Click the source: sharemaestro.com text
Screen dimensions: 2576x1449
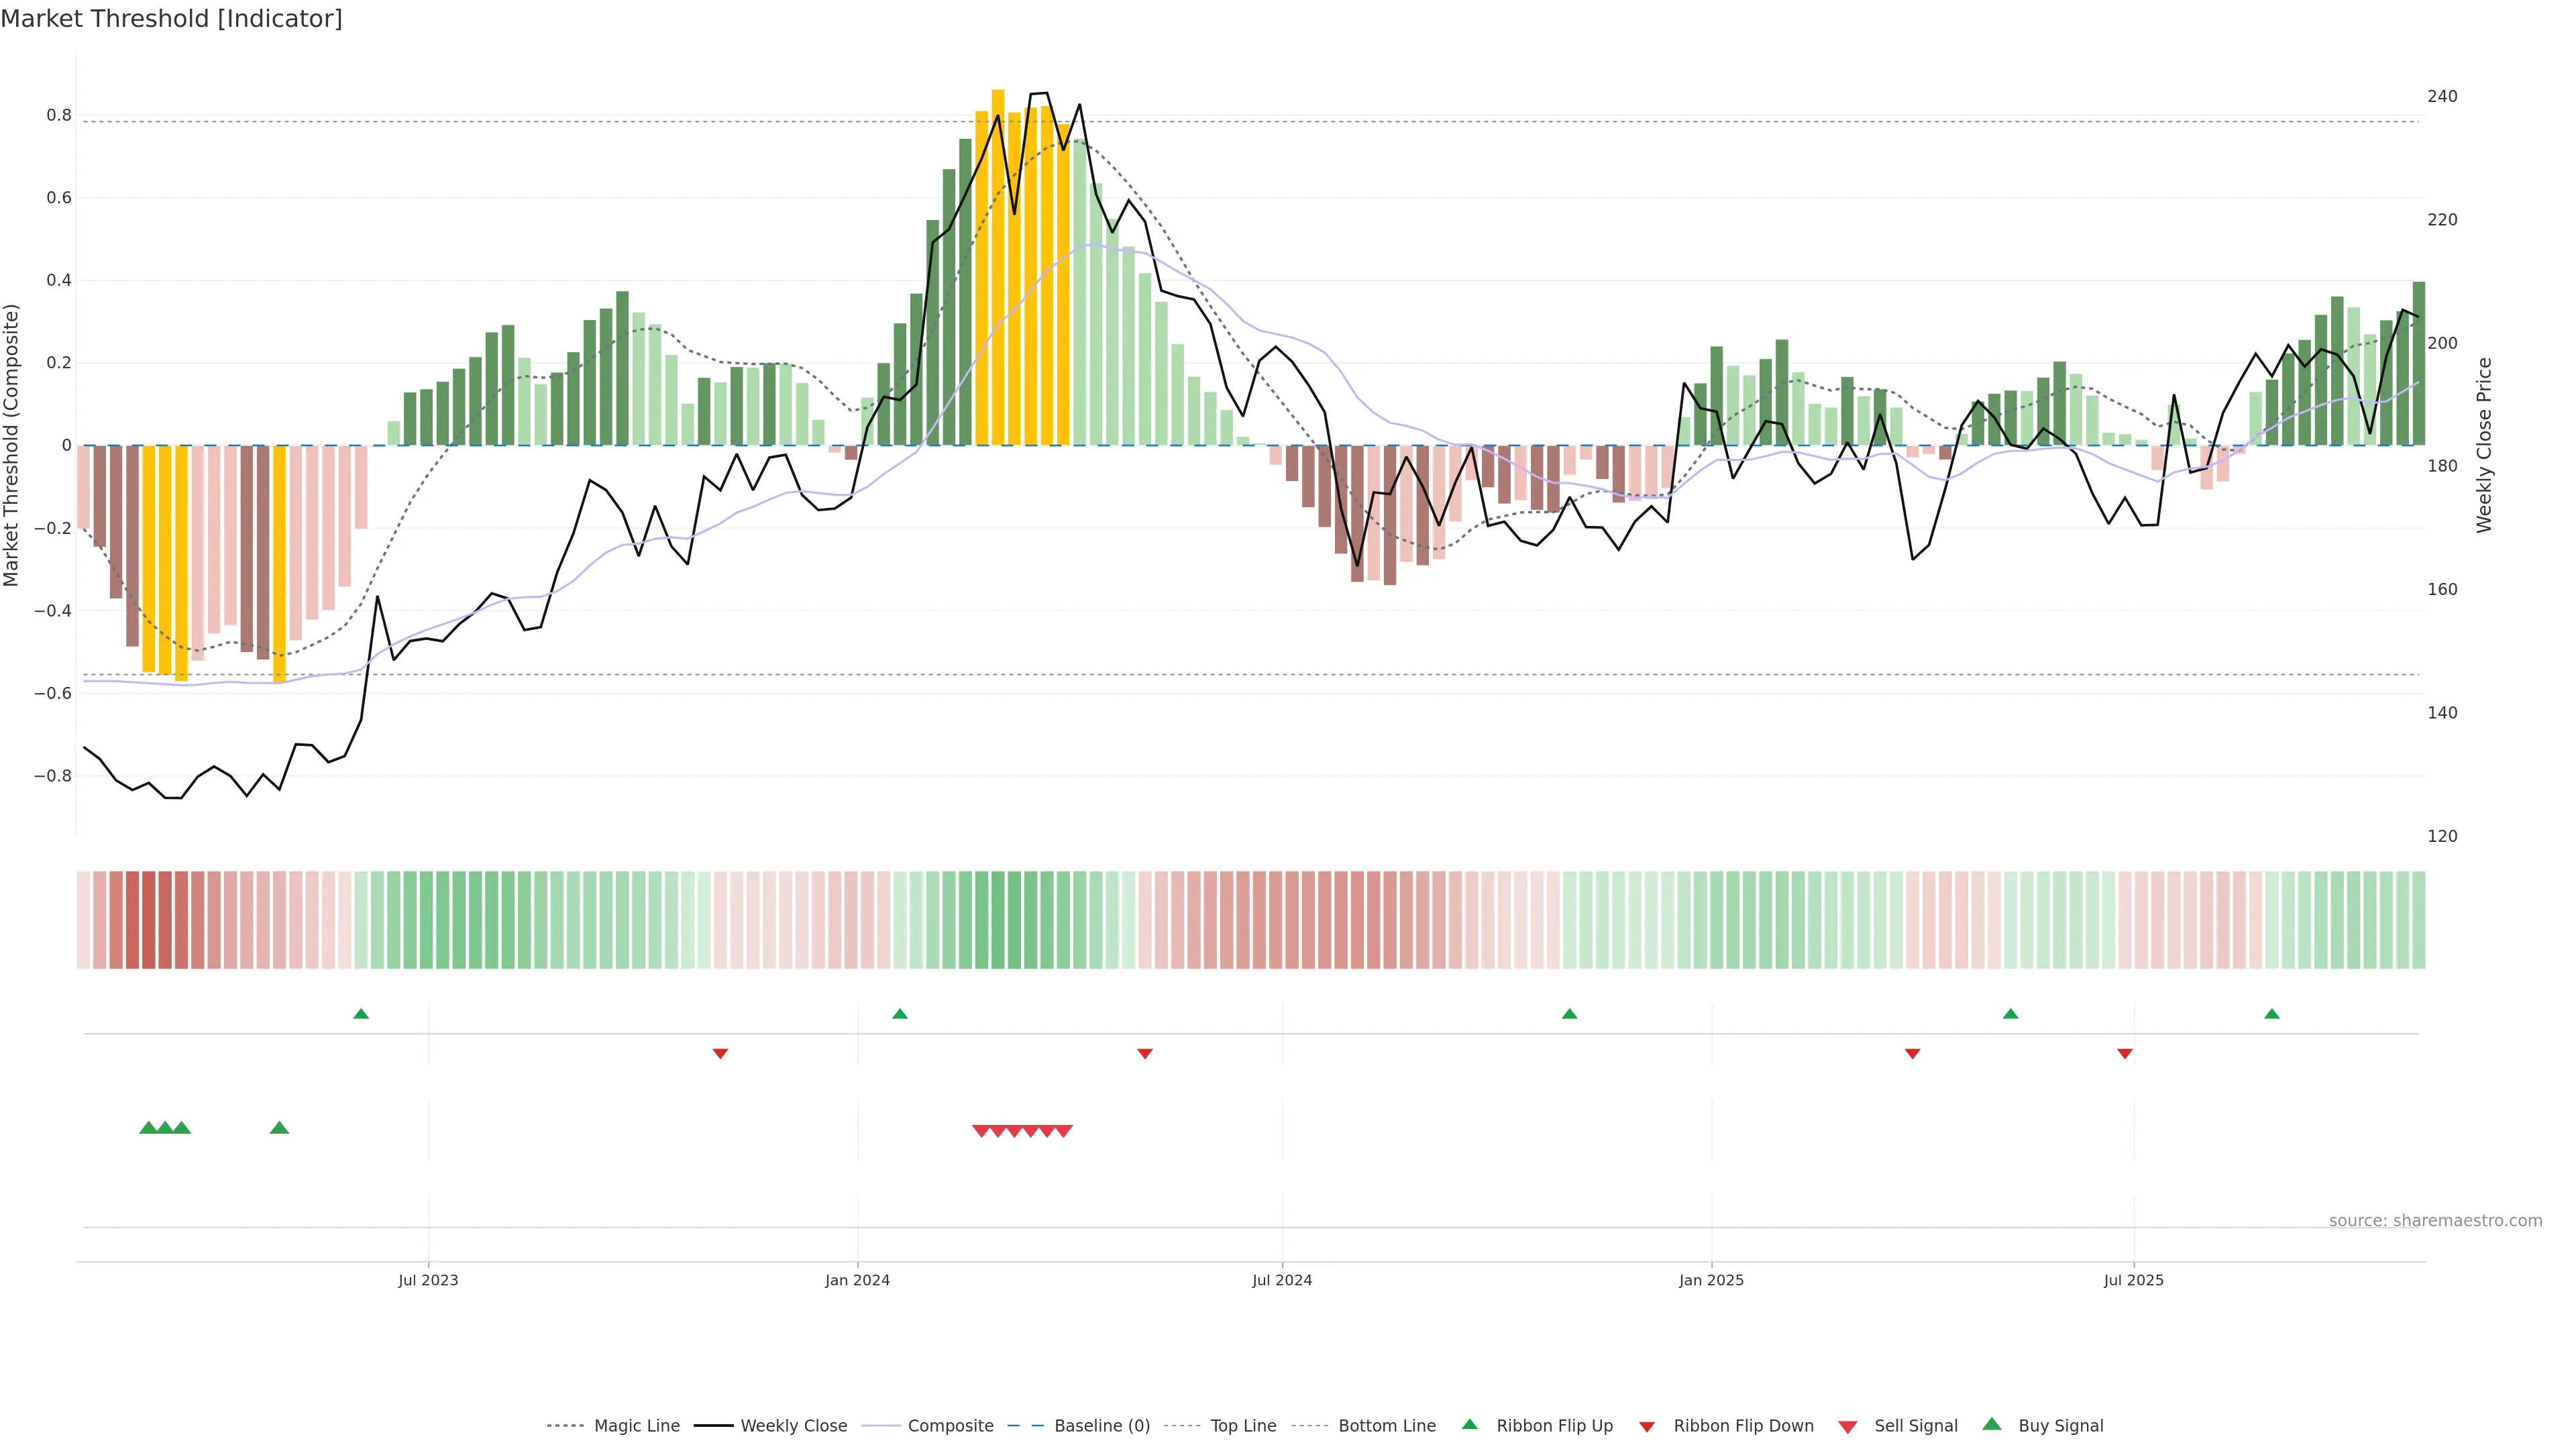point(2435,1221)
